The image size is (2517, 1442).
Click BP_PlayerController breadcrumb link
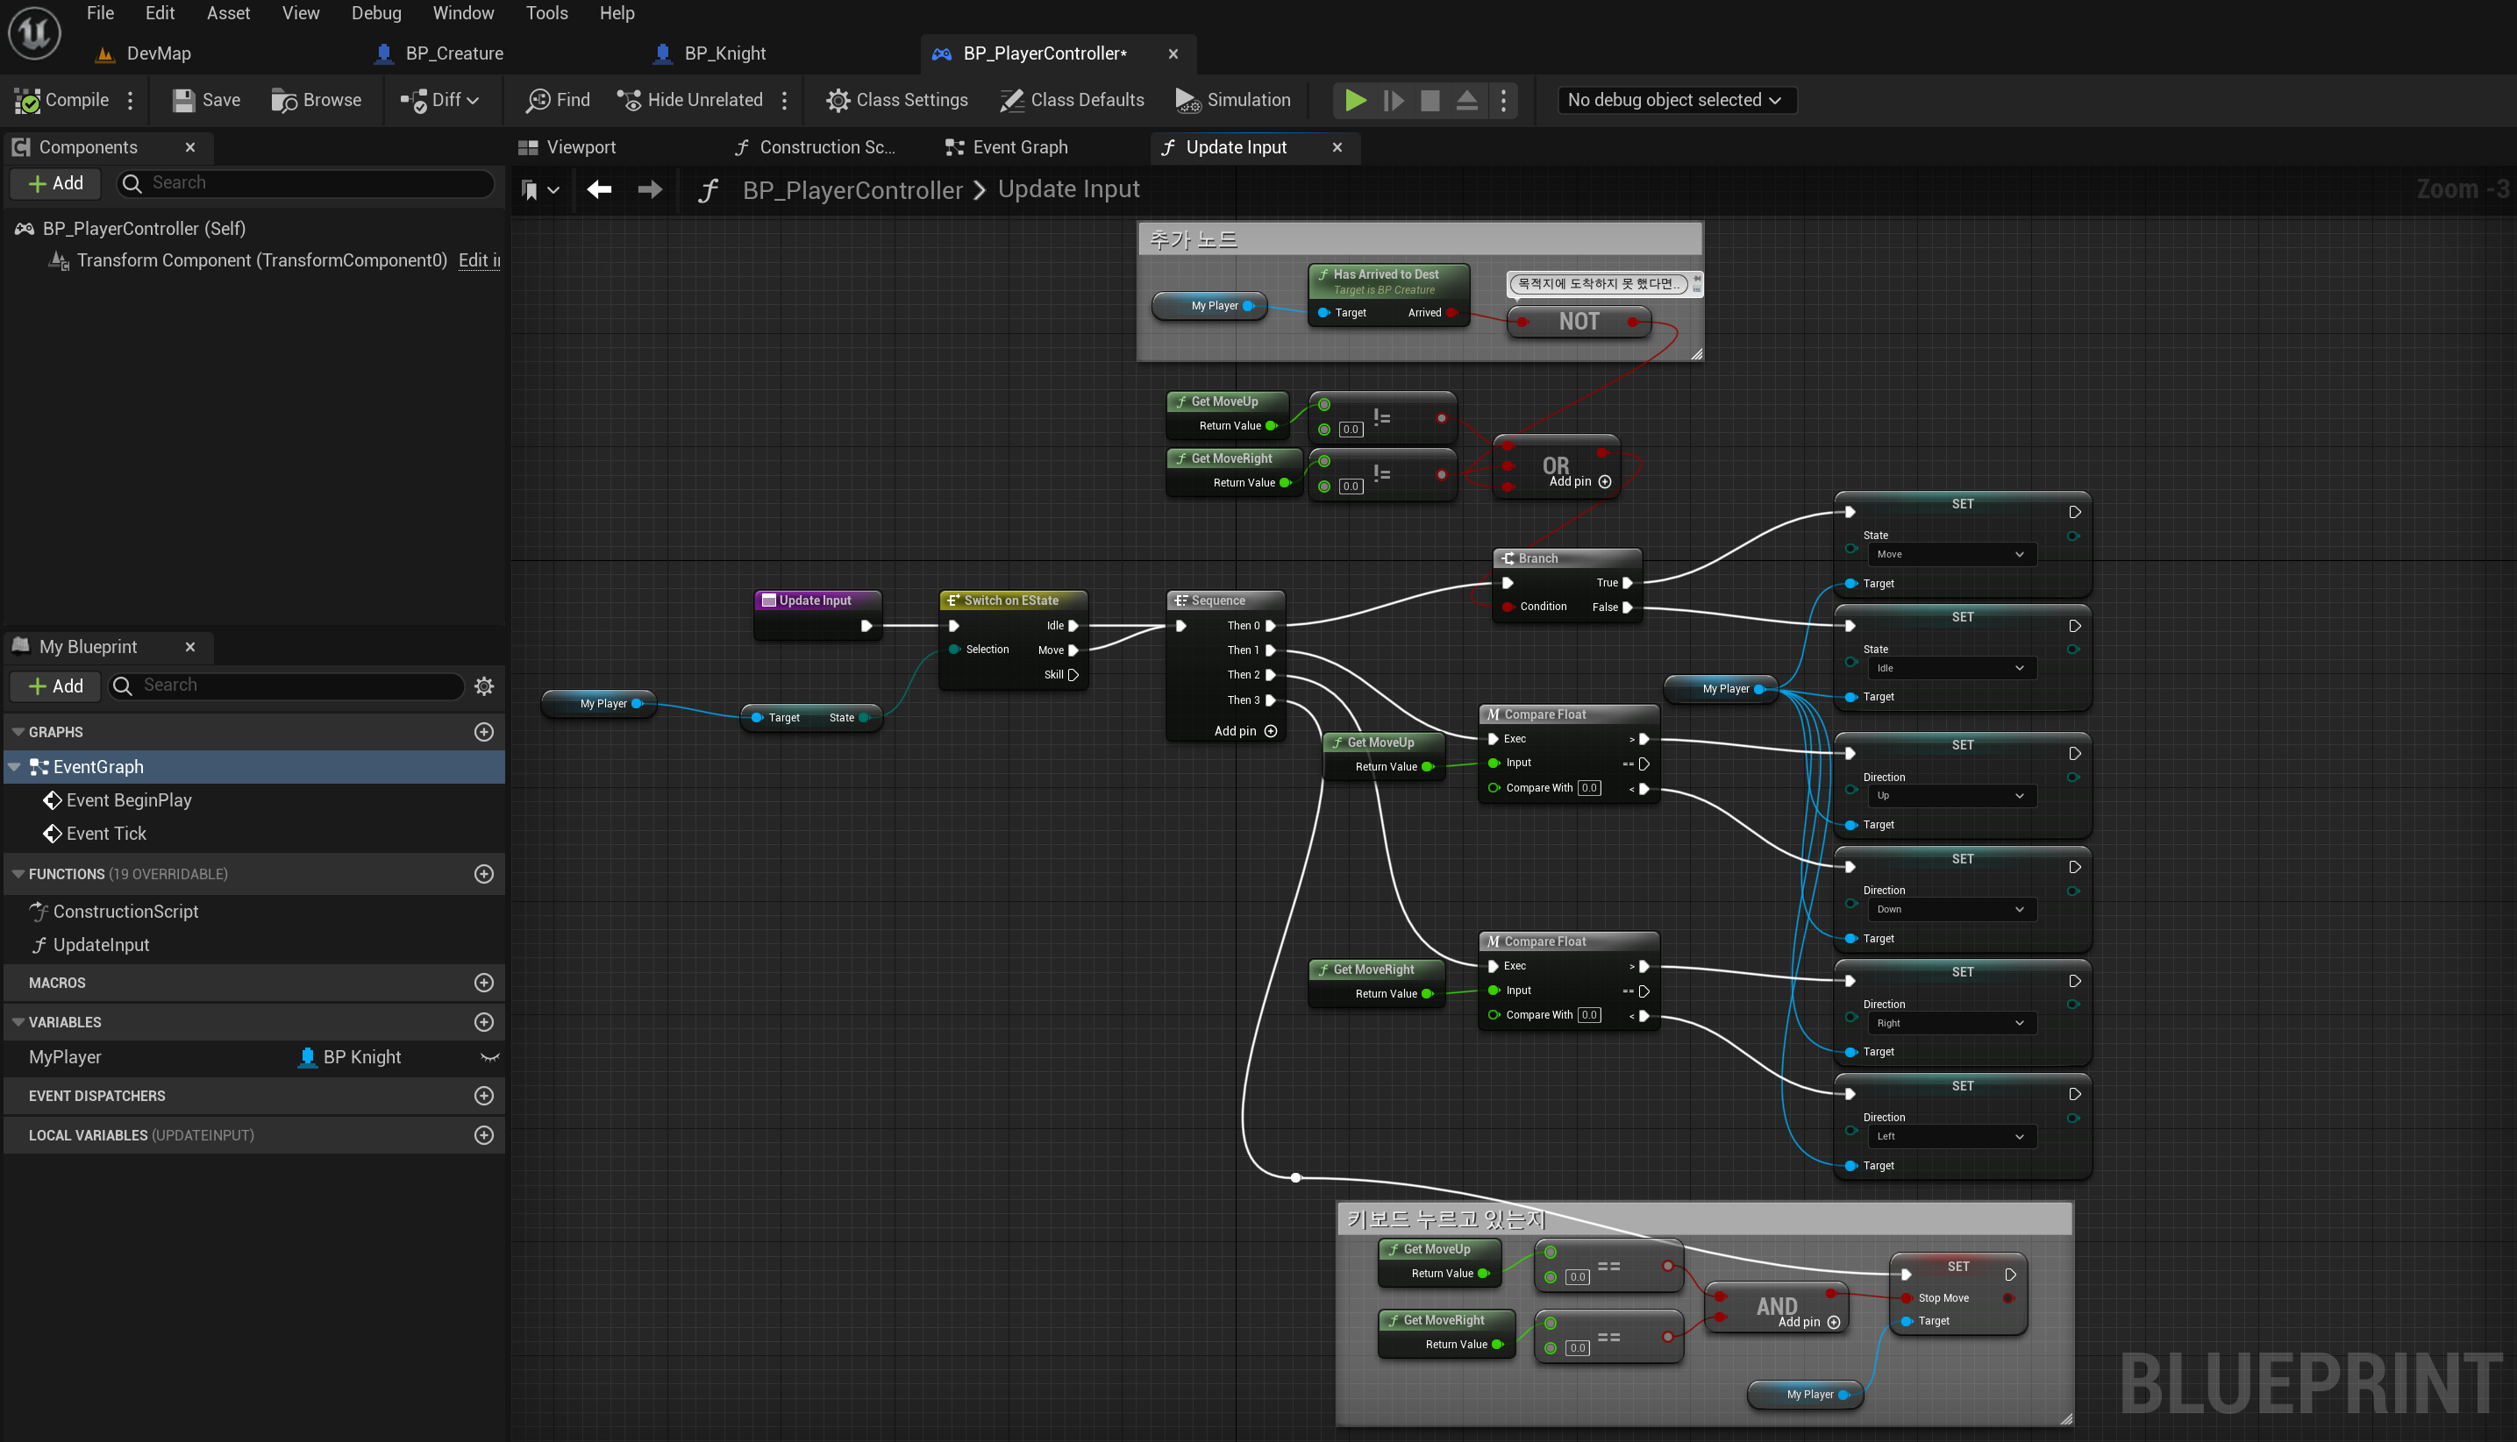852,189
